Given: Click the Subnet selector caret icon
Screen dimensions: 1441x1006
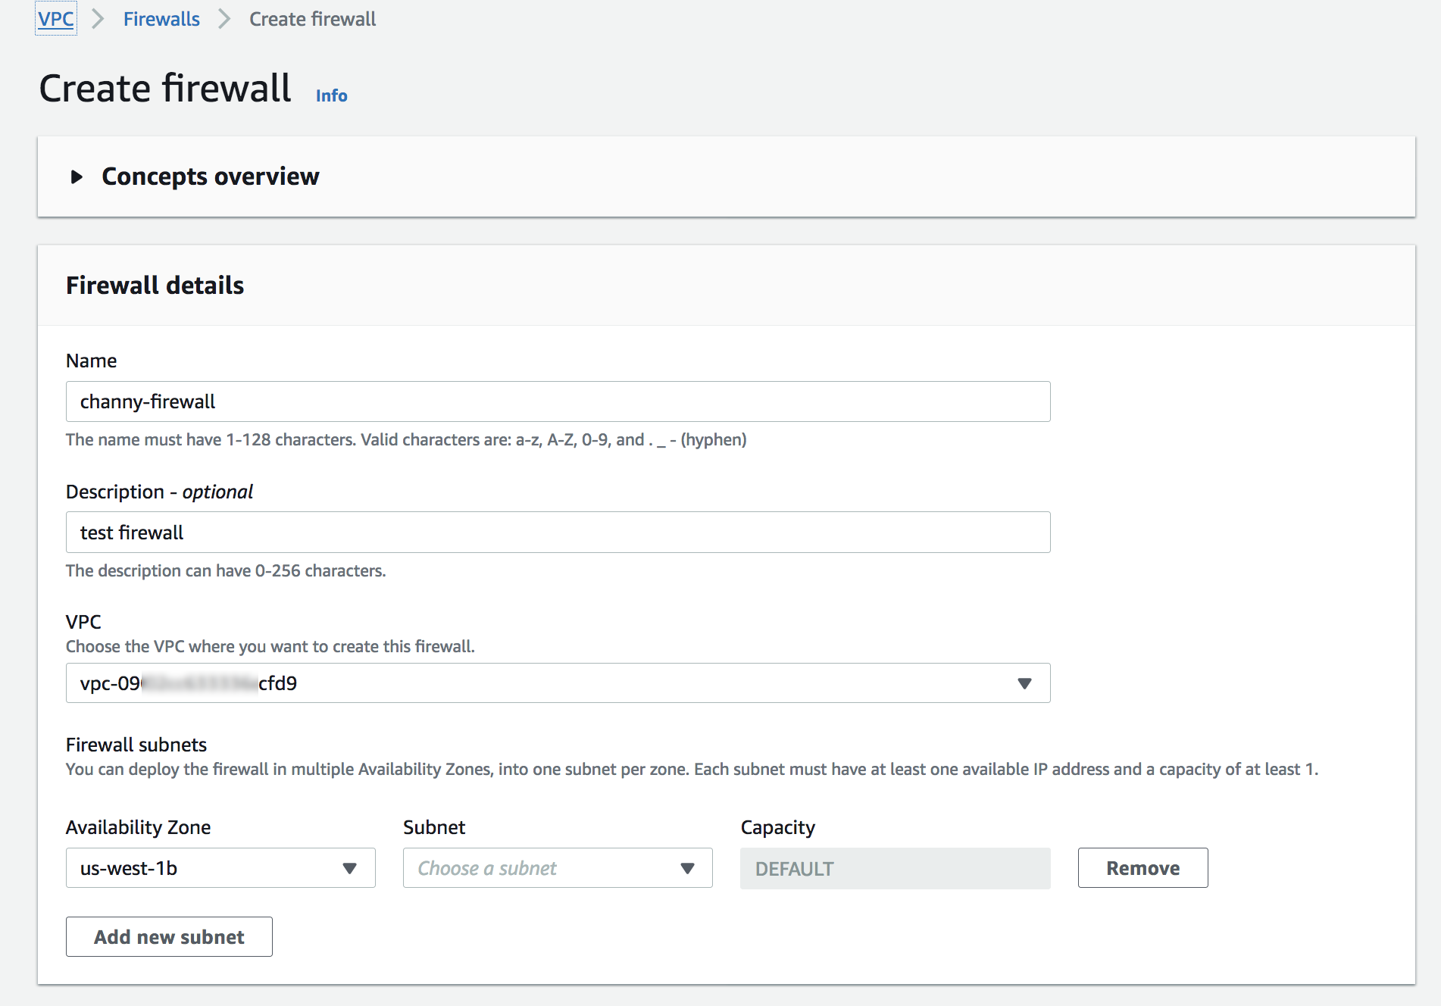Looking at the screenshot, I should click(687, 868).
